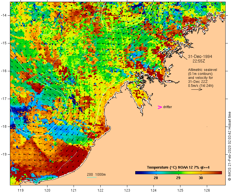The width and height of the screenshot is (233, 193).
Task: Click the '(0.1m contours)' caption line
Action: [200, 74]
